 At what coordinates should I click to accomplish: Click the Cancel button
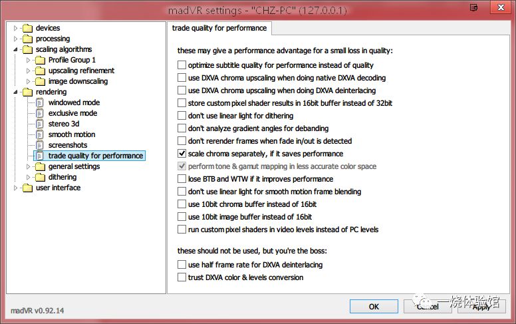click(x=427, y=307)
